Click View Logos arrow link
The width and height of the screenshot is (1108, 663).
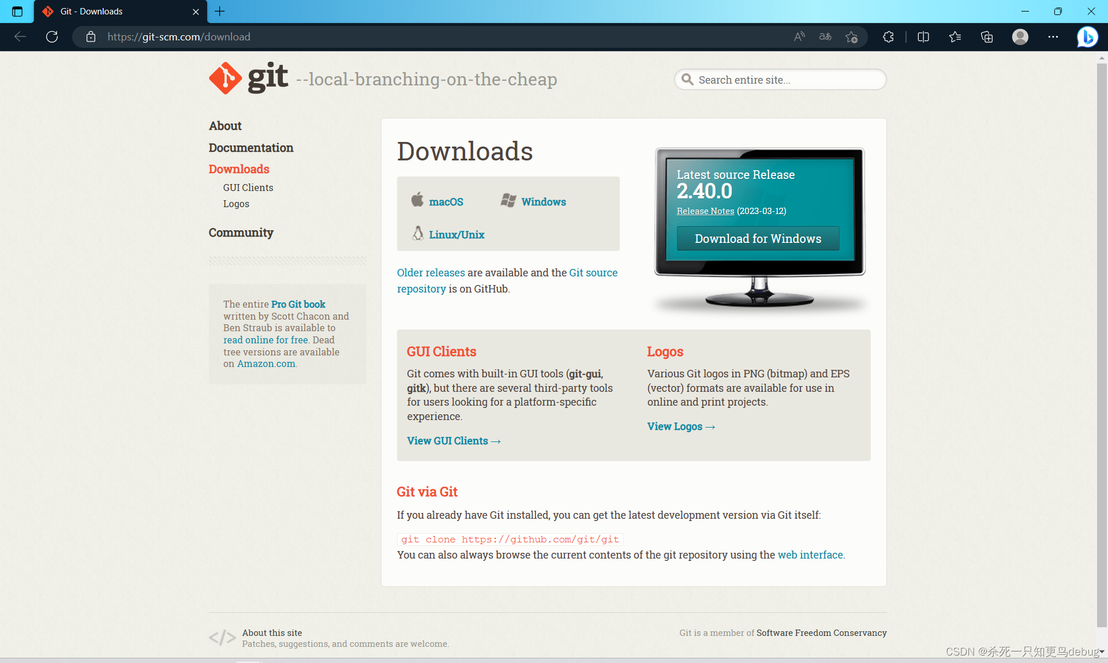[680, 426]
